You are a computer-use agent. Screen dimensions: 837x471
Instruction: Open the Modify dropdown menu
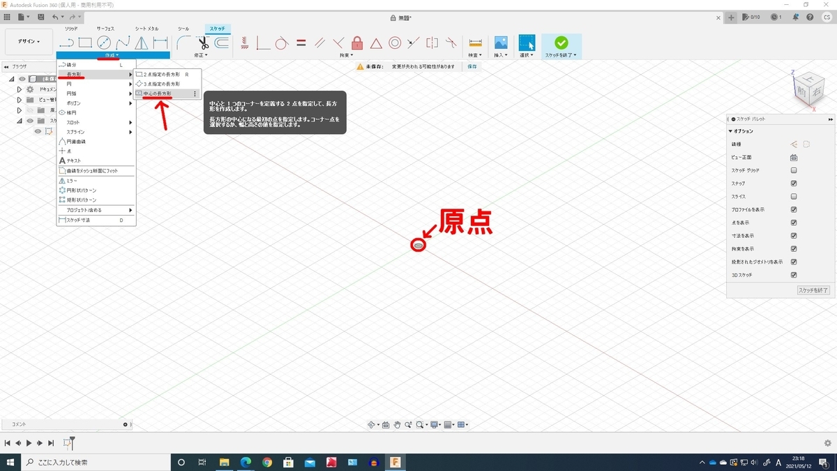[202, 54]
